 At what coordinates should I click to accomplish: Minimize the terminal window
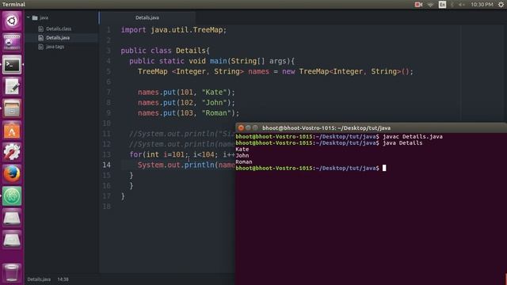point(248,127)
